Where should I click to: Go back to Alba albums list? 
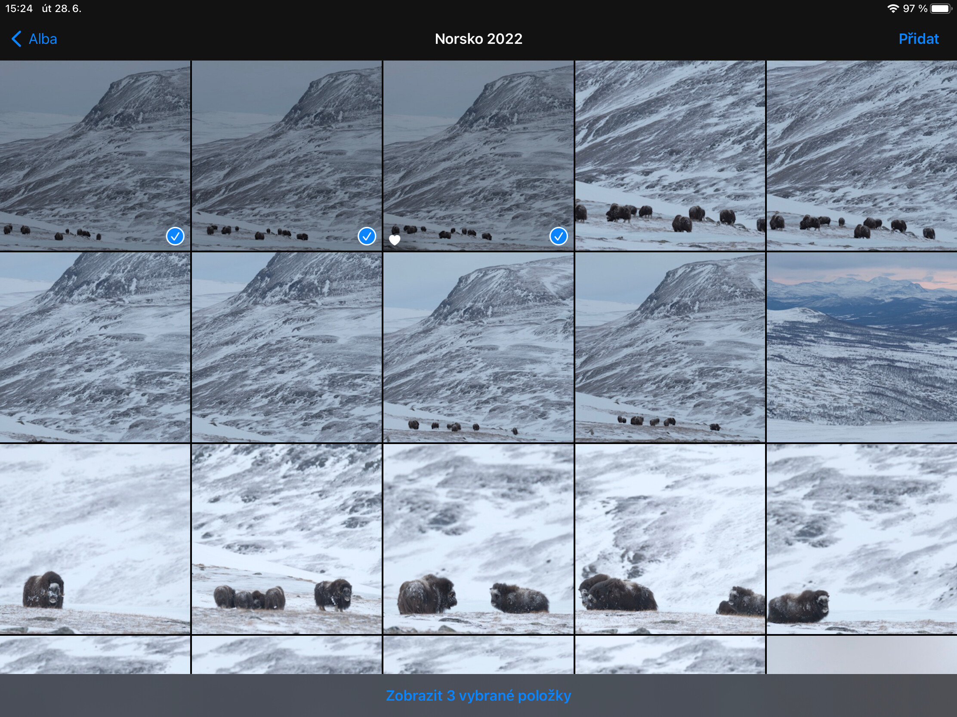tap(34, 39)
